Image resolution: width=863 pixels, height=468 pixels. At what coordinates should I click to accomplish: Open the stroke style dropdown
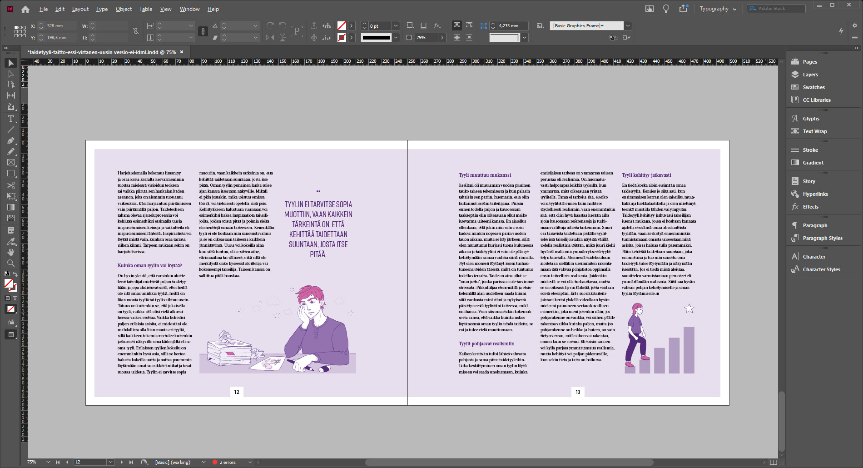click(x=396, y=38)
